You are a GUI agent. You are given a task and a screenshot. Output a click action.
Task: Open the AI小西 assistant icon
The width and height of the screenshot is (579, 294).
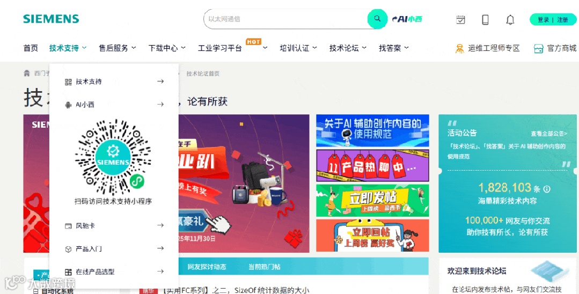point(407,19)
